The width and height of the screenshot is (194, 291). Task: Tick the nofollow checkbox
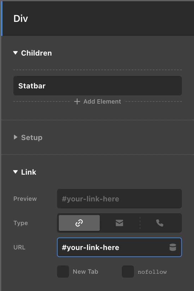click(128, 272)
